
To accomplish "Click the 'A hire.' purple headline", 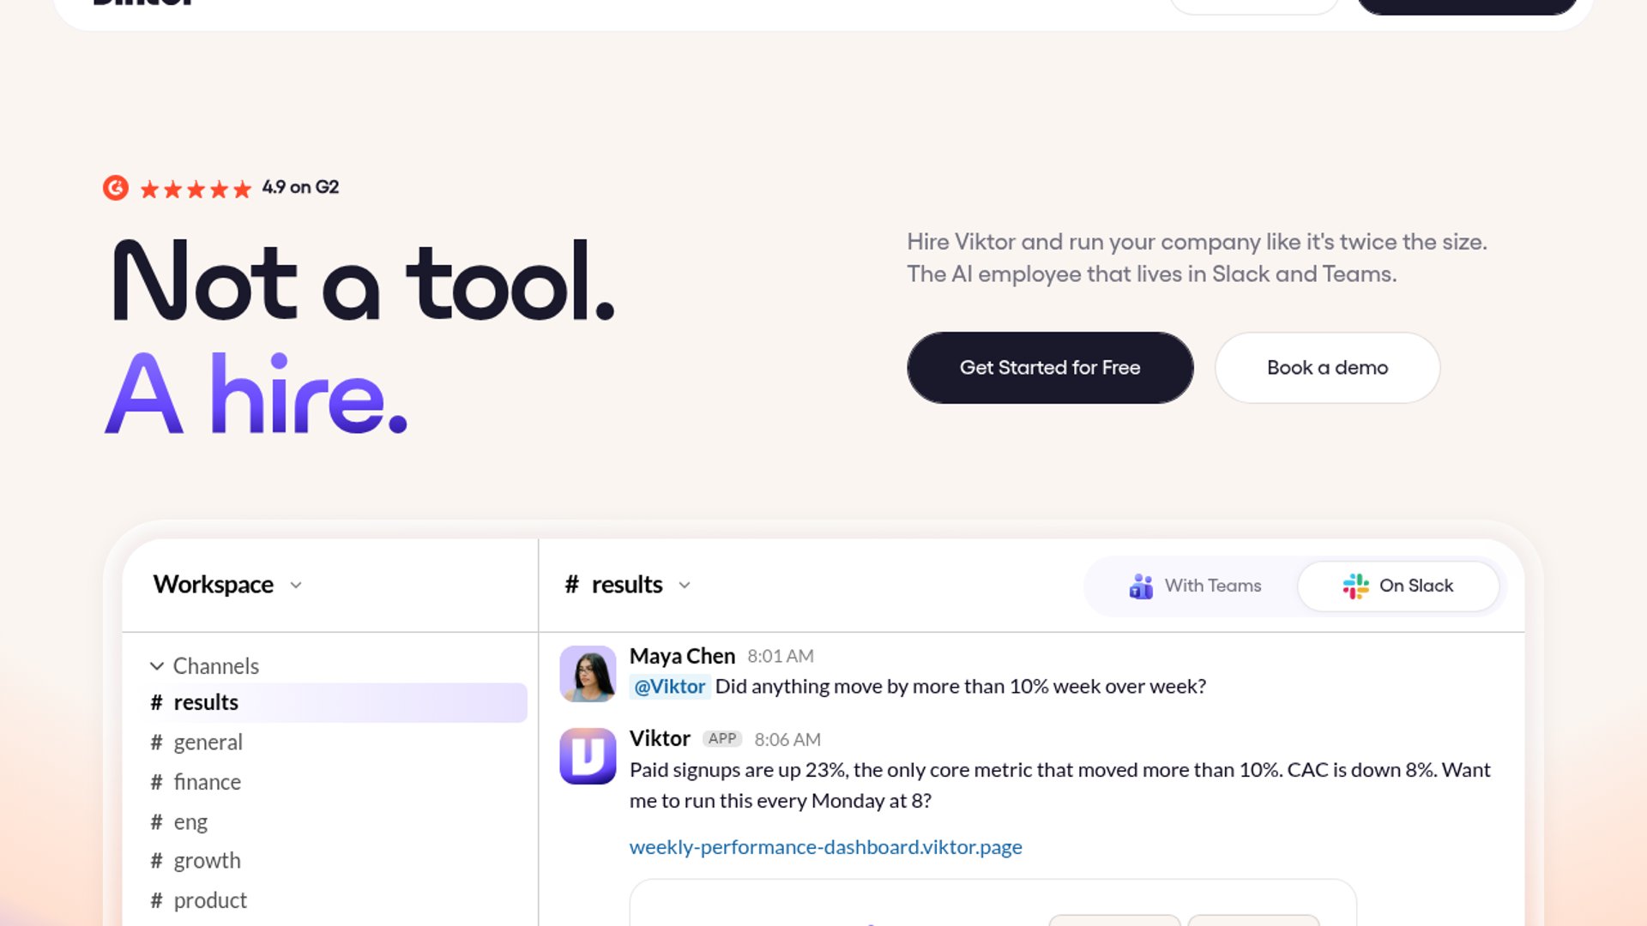I will (x=256, y=394).
